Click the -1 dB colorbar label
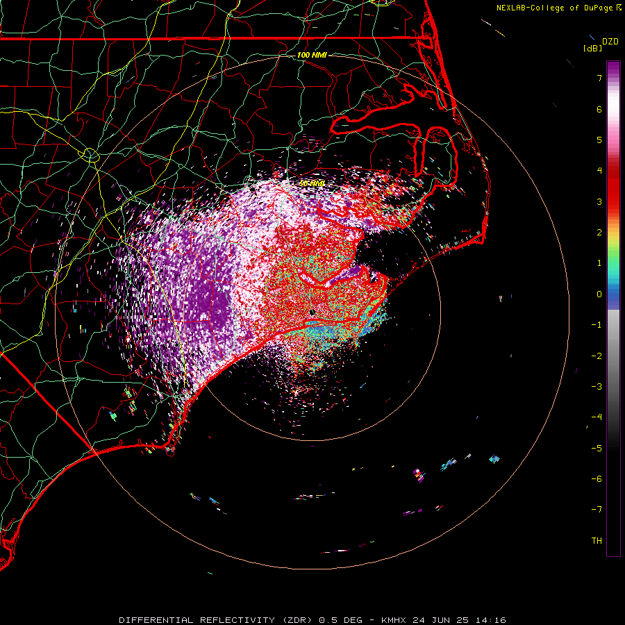Viewport: 625px width, 625px height. [597, 325]
